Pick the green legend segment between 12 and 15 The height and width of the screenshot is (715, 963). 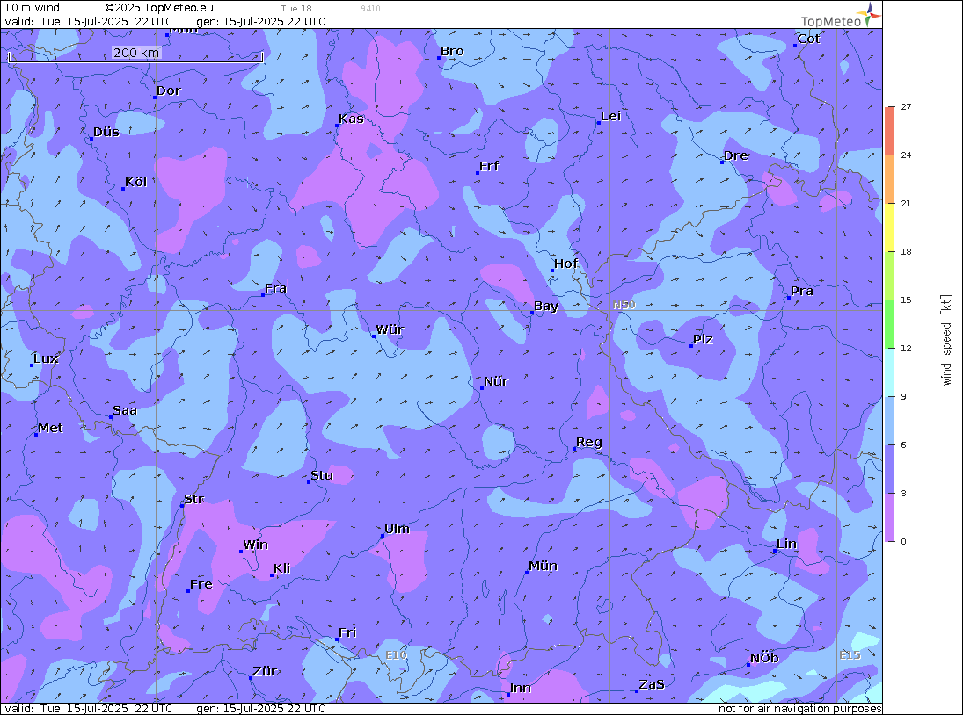click(x=890, y=324)
